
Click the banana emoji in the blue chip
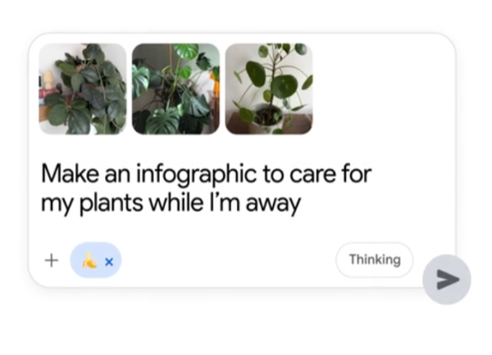tap(89, 261)
